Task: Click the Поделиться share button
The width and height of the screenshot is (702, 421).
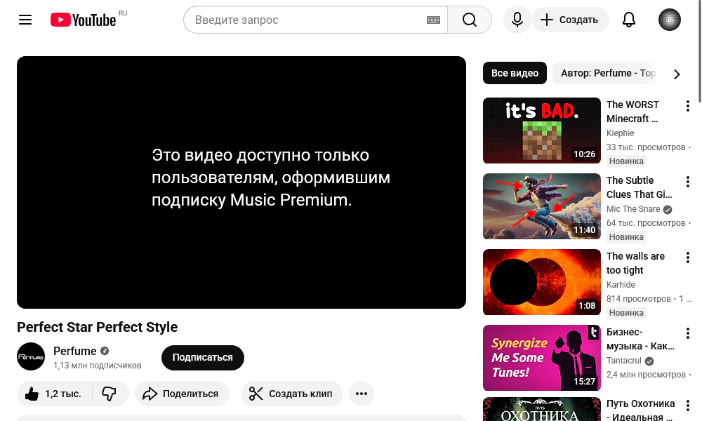Action: tap(182, 394)
